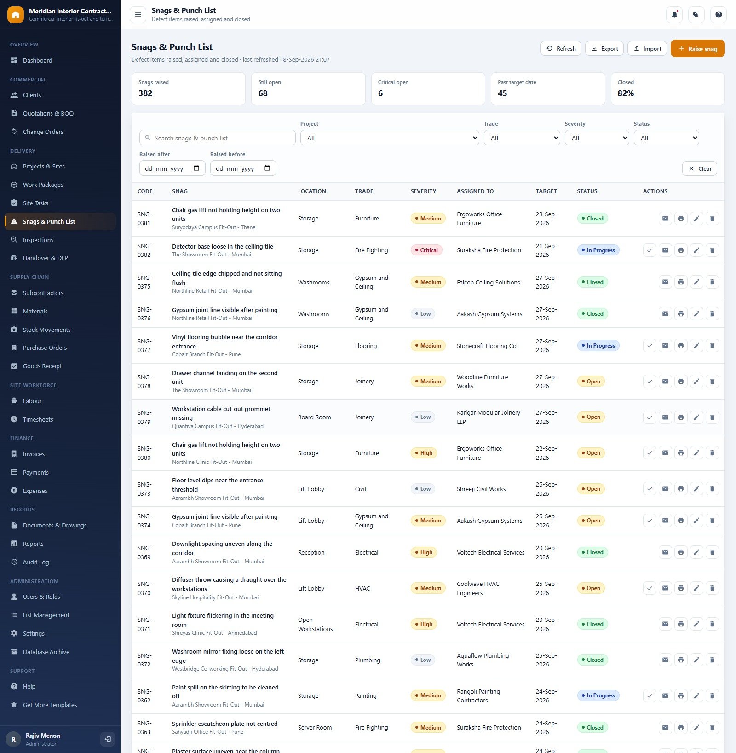
Task: Open Dashboard in the sidebar
Action: (60, 60)
